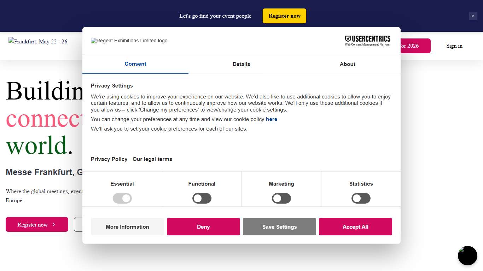Open the Privacy Policy link
The width and height of the screenshot is (483, 271).
109,159
